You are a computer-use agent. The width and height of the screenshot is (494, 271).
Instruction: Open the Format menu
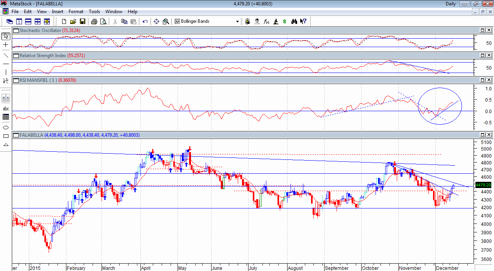(76, 12)
